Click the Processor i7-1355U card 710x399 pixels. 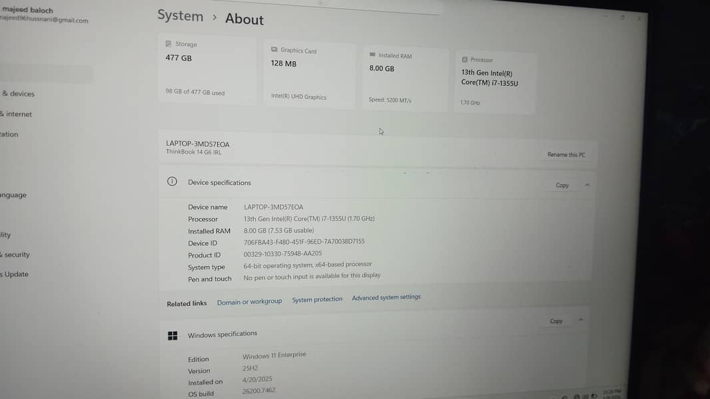(495, 82)
